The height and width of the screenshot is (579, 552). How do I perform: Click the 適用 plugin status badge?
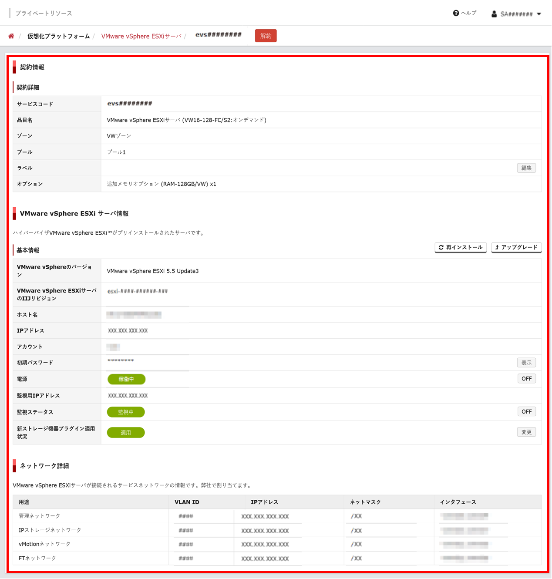(x=126, y=432)
